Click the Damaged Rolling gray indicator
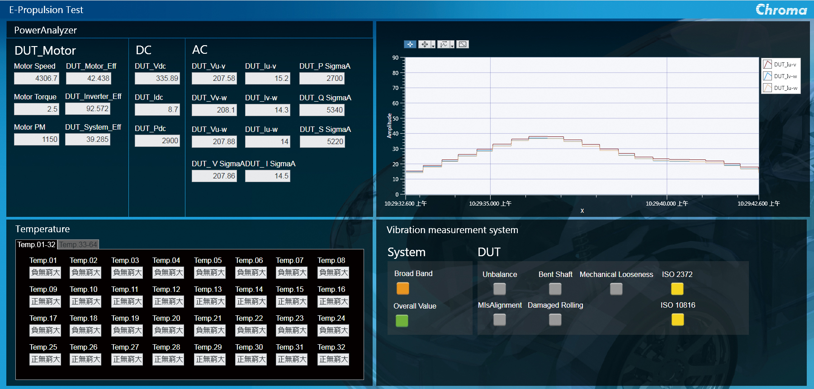 pyautogui.click(x=555, y=319)
